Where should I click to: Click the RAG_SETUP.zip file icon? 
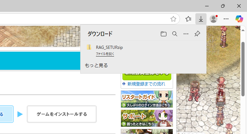tap(89, 47)
